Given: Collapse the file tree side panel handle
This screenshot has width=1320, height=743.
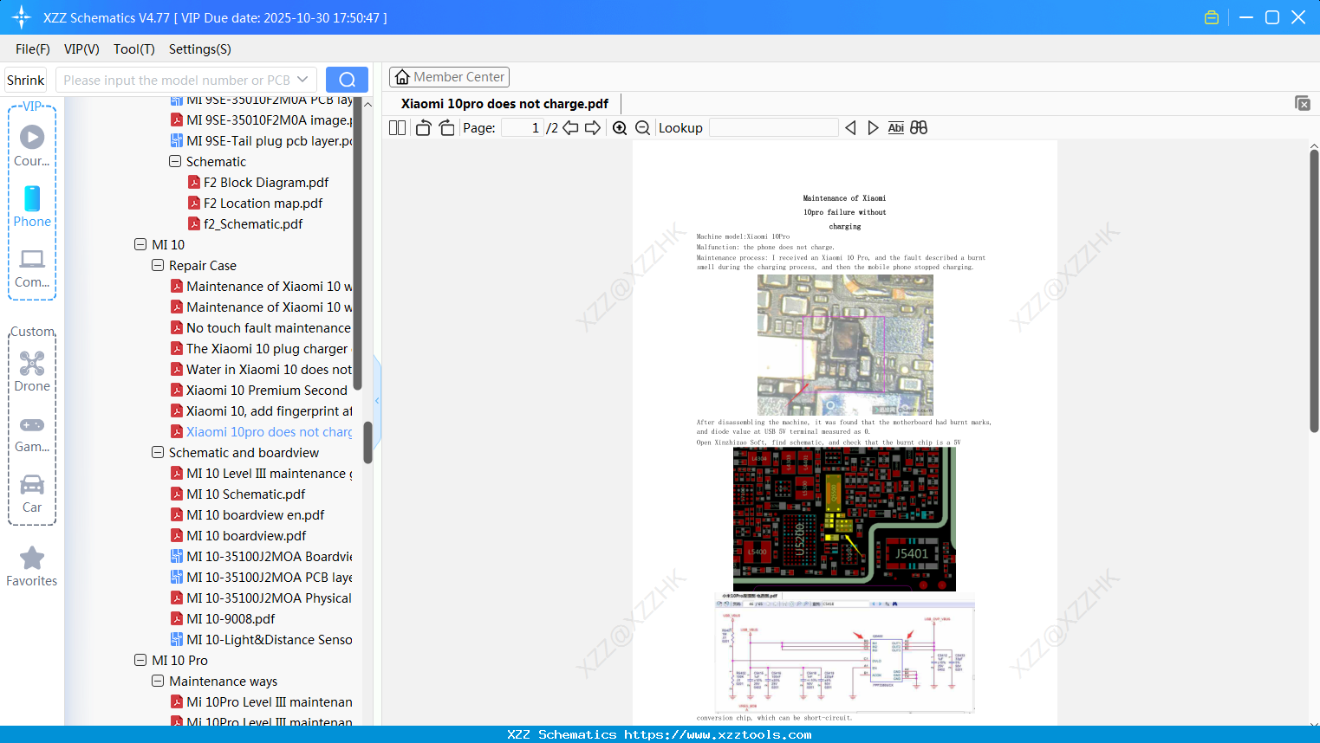Looking at the screenshot, I should 377,401.
